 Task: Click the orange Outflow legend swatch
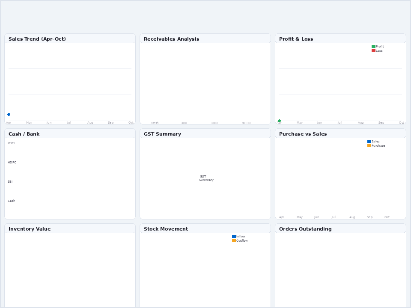click(234, 241)
